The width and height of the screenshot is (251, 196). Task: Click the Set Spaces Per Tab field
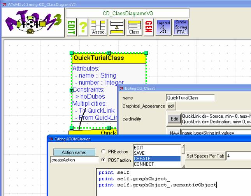[238, 156]
